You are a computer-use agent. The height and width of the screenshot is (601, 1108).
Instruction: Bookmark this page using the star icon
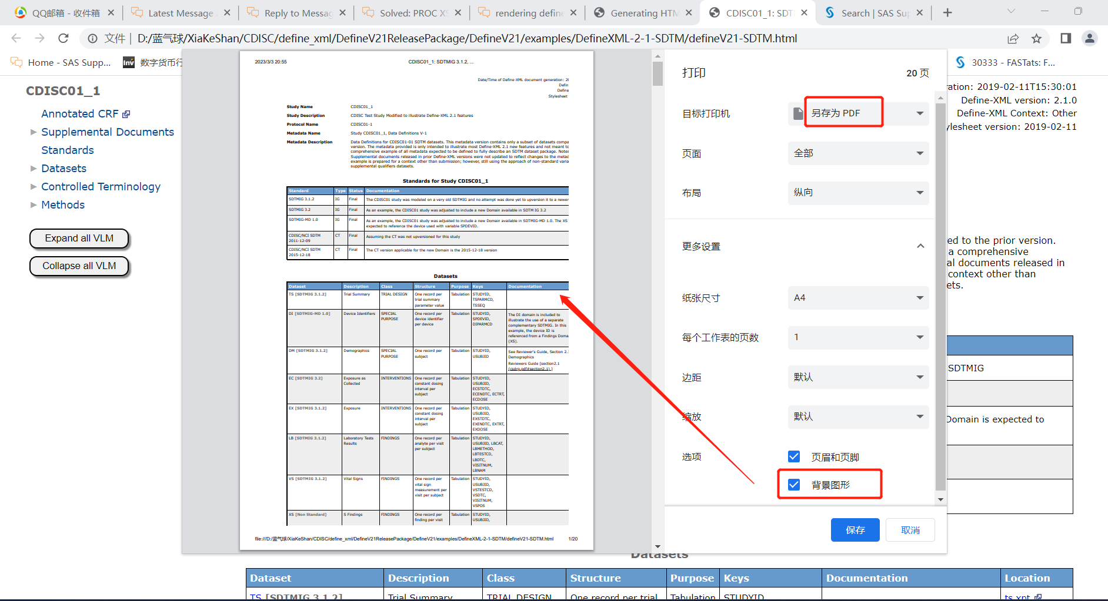(1037, 38)
